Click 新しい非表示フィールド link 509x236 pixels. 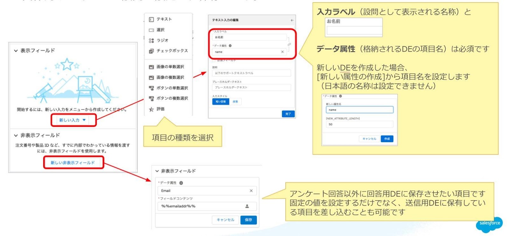pyautogui.click(x=73, y=162)
